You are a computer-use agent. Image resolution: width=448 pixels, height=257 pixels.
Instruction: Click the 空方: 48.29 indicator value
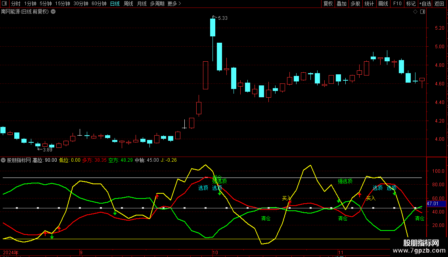click(121, 160)
